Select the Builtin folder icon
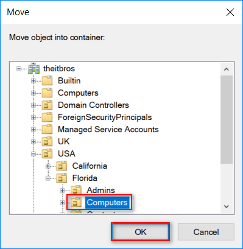This screenshot has width=243, height=249. (x=47, y=81)
